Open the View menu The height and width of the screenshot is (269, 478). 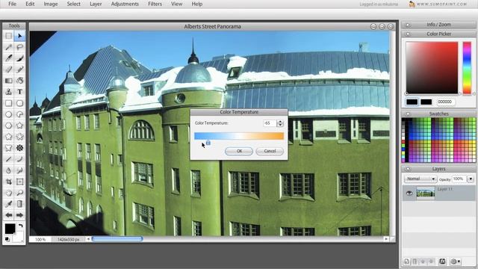pos(176,4)
